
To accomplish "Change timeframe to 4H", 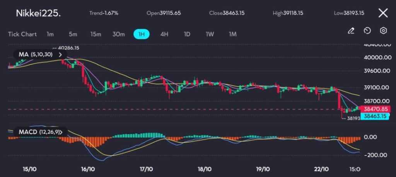I will pos(164,34).
